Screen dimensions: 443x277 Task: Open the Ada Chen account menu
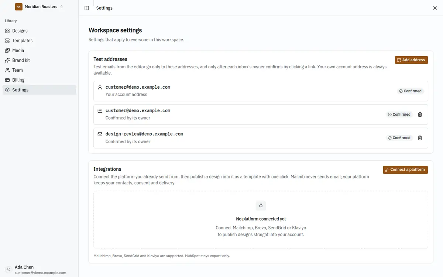tap(39, 270)
